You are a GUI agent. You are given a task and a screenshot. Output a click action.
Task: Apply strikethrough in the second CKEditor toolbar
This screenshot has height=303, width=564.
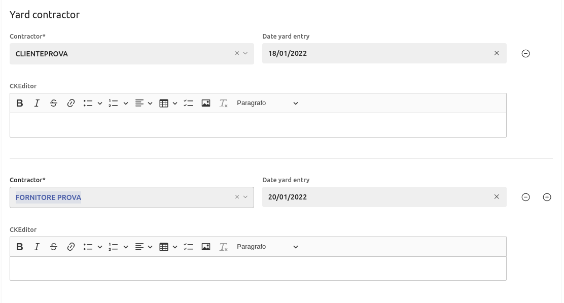click(54, 247)
